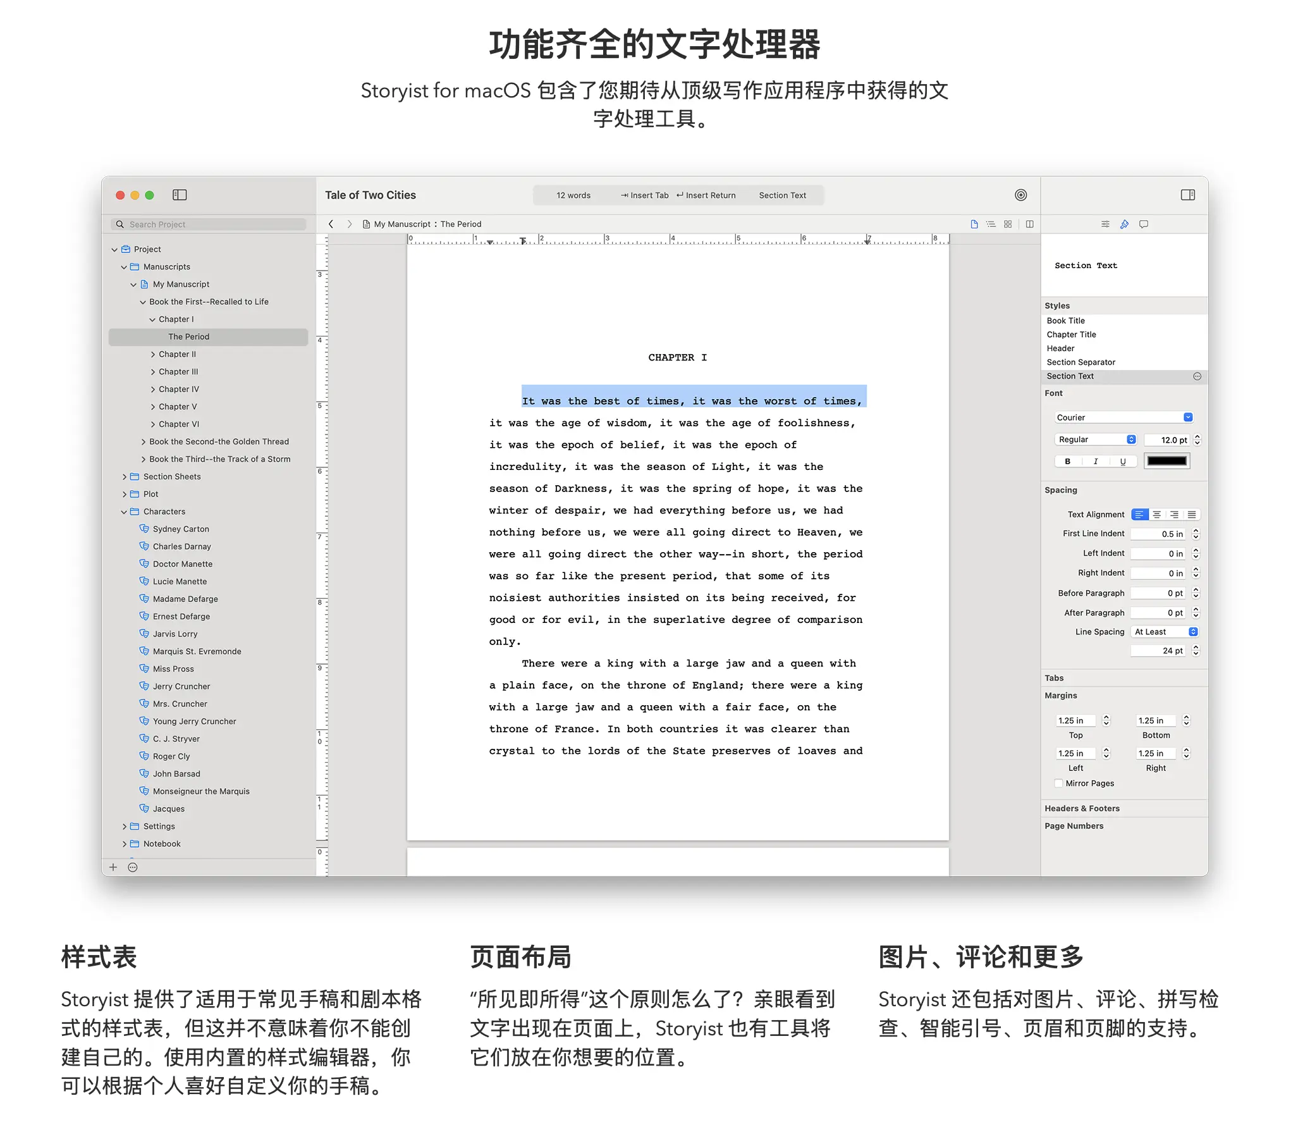
Task: Click the 24 pt line spacing stepper
Action: (1196, 650)
